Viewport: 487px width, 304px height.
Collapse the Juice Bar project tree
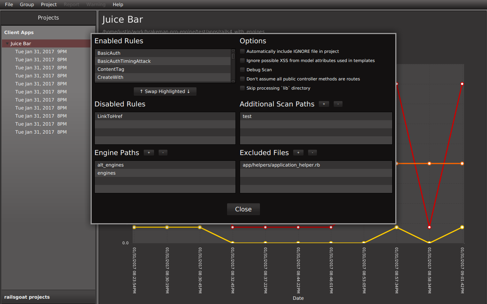point(7,44)
